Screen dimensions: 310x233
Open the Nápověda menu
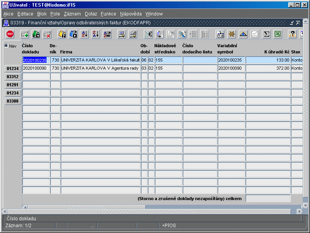(131, 14)
